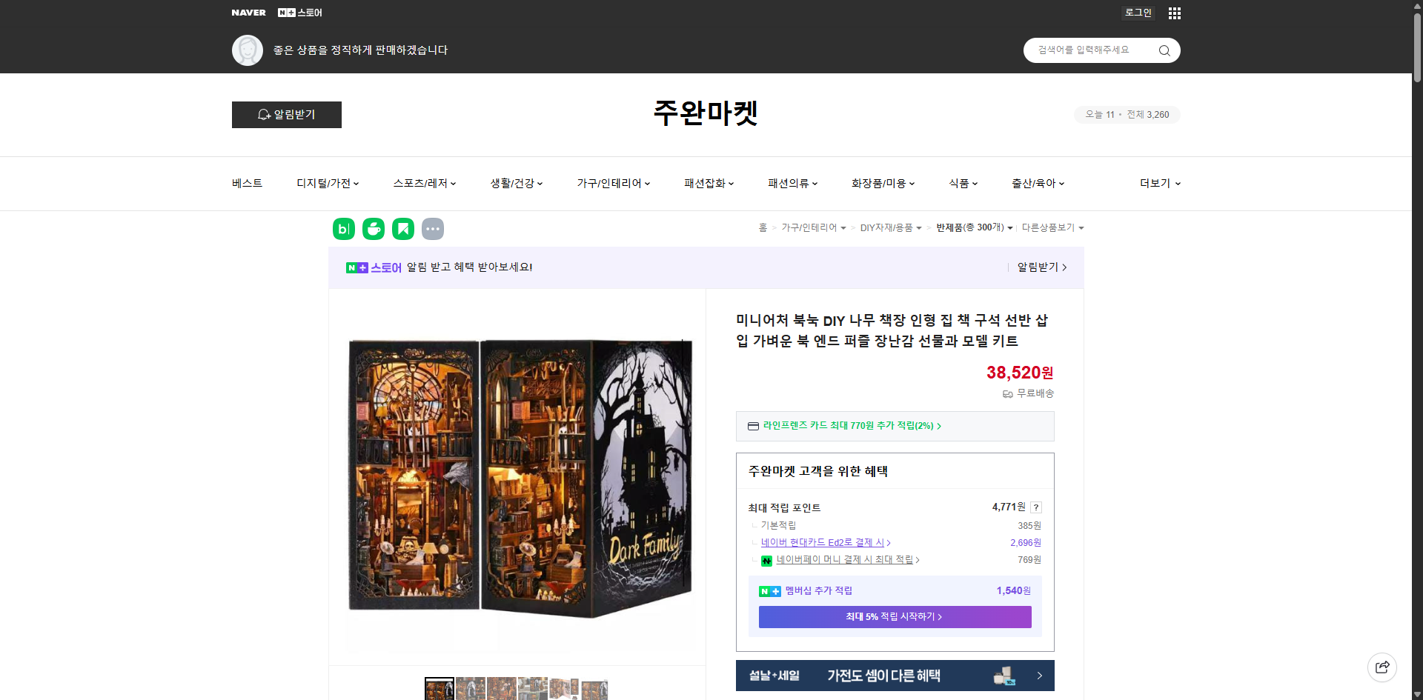The width and height of the screenshot is (1423, 700).
Task: Save product with the Keep bookmark icon
Action: pyautogui.click(x=402, y=229)
